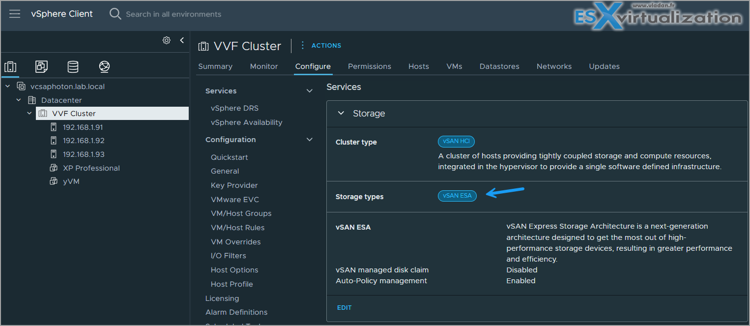Viewport: 750px width, 326px height.
Task: Select yVM in the inventory tree
Action: pos(71,181)
